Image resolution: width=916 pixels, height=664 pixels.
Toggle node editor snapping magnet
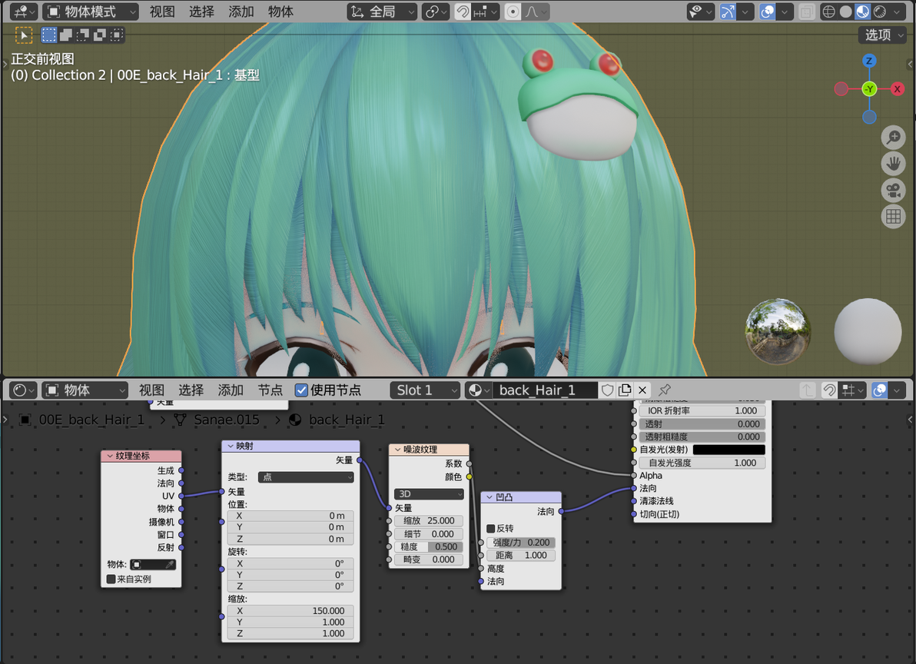pyautogui.click(x=829, y=390)
